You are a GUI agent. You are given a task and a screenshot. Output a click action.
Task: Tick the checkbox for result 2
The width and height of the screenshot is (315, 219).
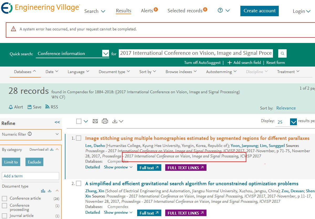pos(79,184)
